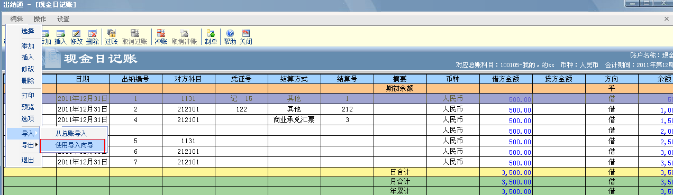Choose 打印 in the dropdown menu
Image resolution: width=673 pixels, height=195 pixels.
click(x=24, y=96)
